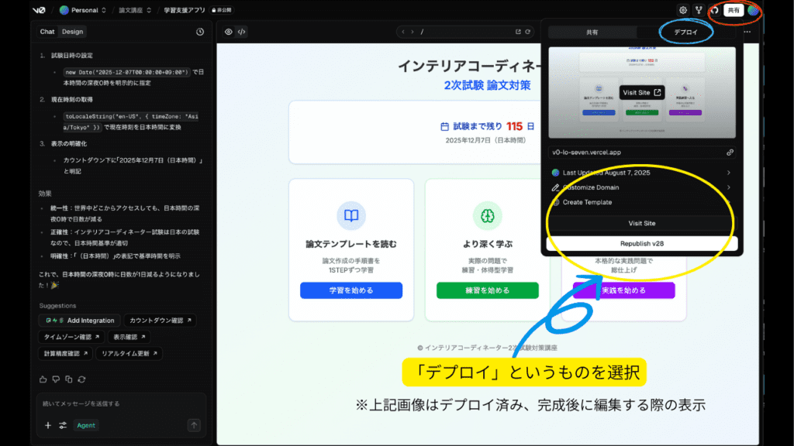Image resolution: width=794 pixels, height=446 pixels.
Task: Switch to the Design tab
Action: (x=72, y=32)
